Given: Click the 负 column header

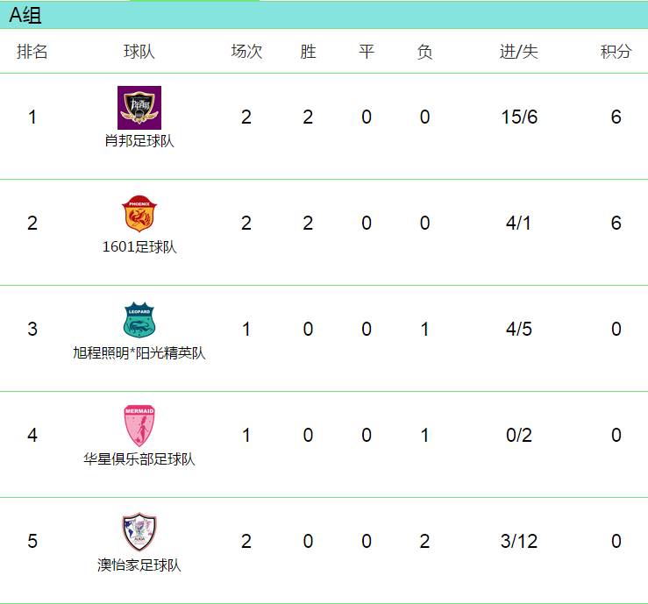Looking at the screenshot, I should (x=424, y=52).
